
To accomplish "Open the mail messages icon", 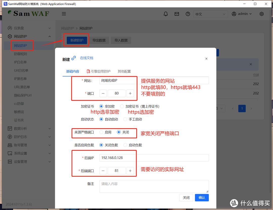I will point(177,14).
